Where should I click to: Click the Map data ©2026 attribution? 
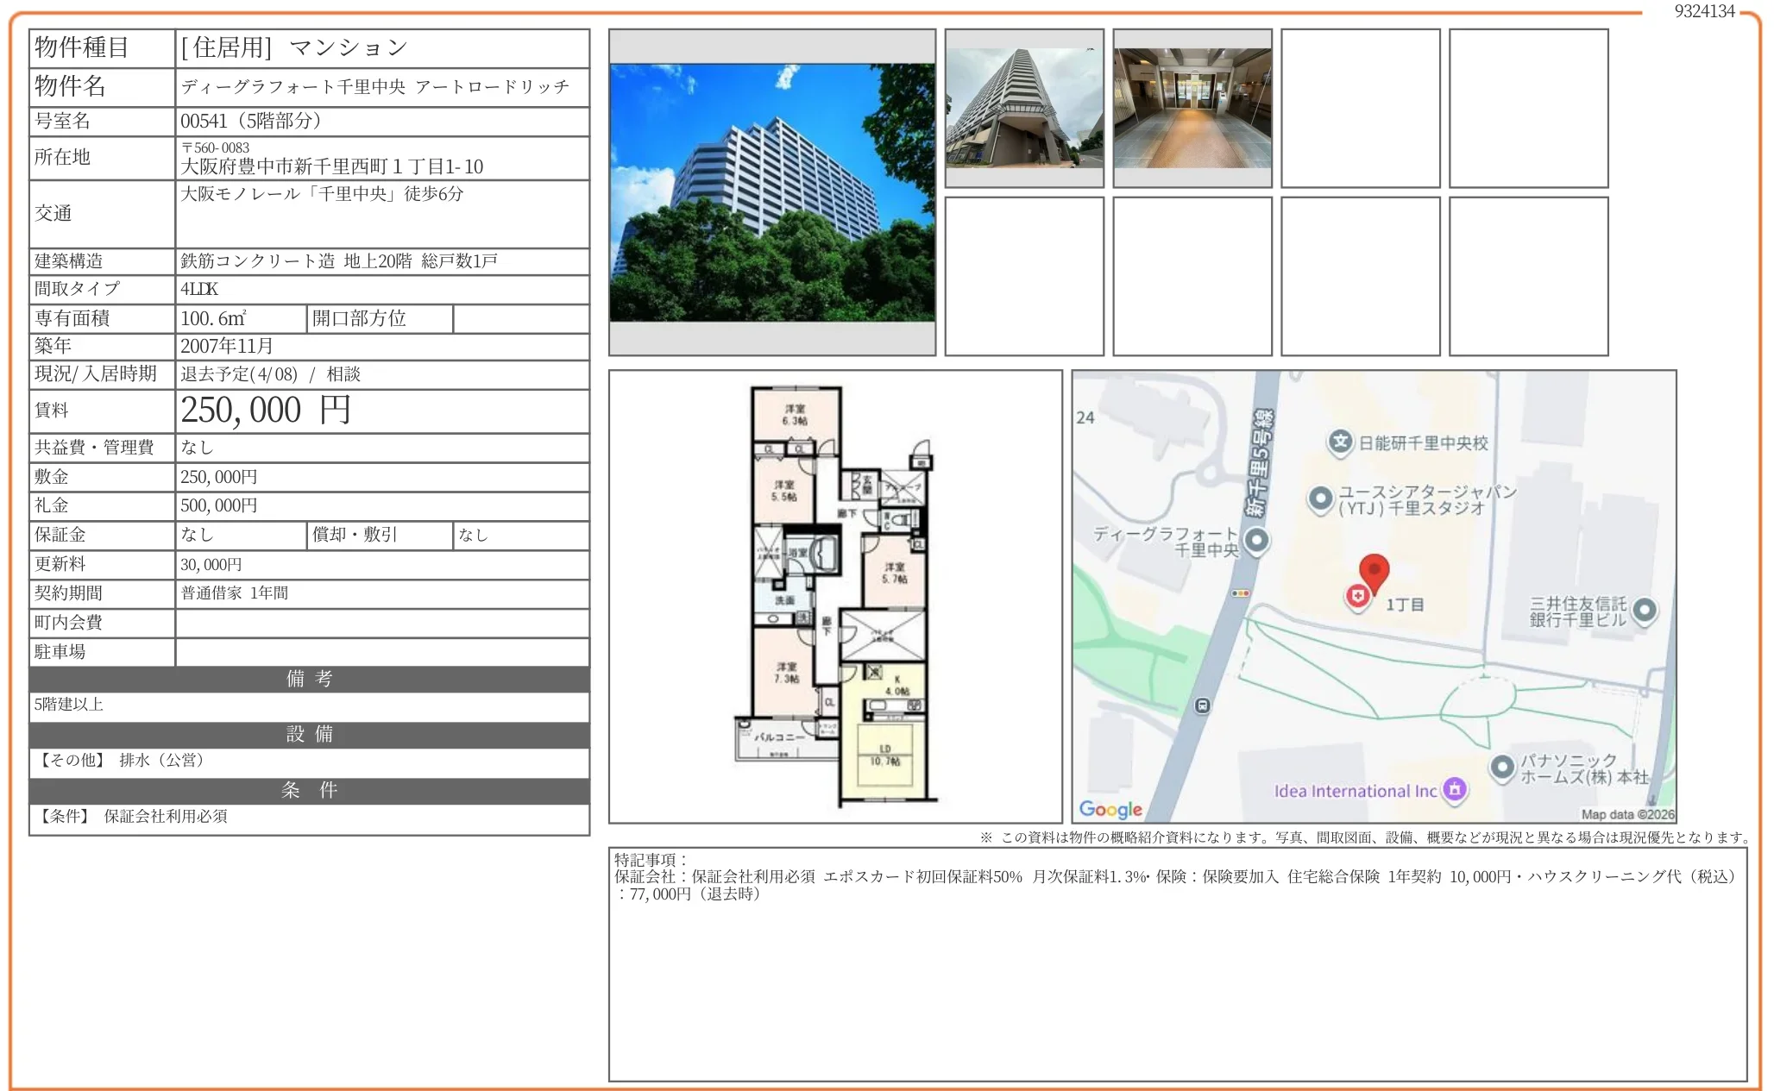pos(1627,814)
